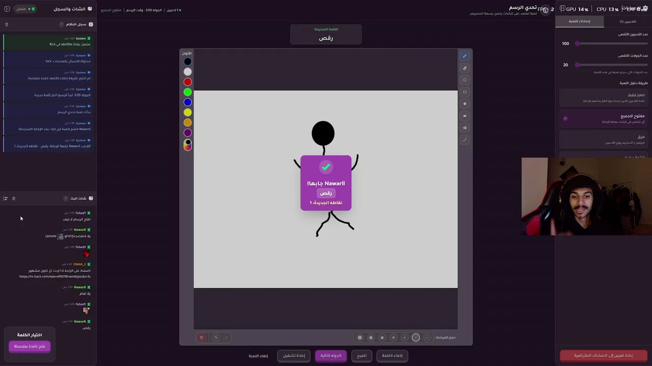Pick blue from the color palette
Viewport: 652px width, 366px height.
pyautogui.click(x=188, y=102)
